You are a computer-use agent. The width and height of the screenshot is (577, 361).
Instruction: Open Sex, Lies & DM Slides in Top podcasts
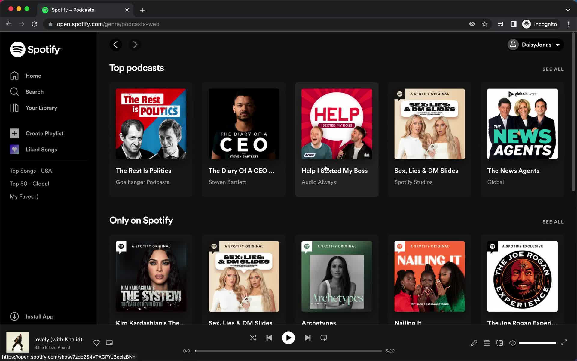click(429, 124)
